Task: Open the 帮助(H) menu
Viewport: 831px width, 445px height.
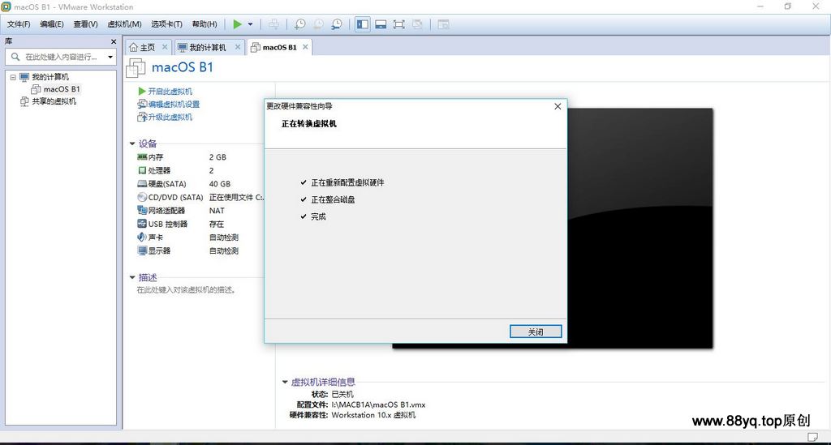Action: [205, 24]
